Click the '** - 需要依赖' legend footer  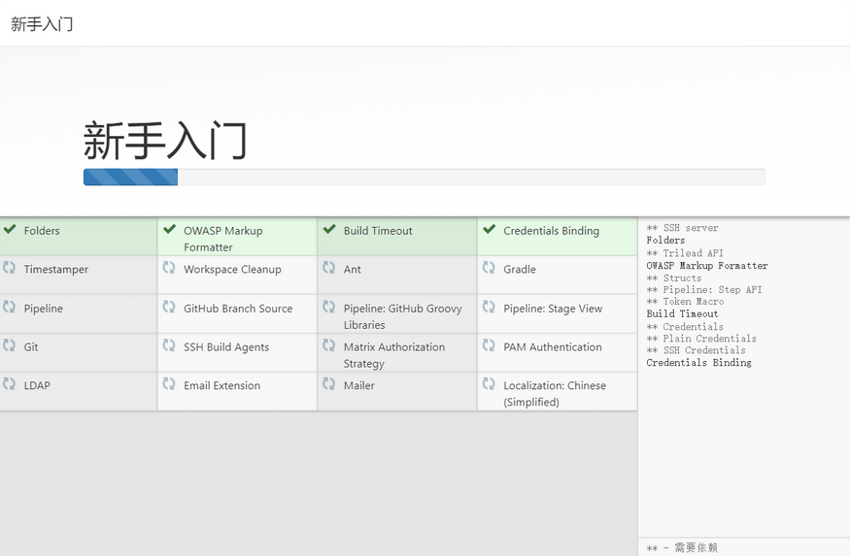click(682, 547)
